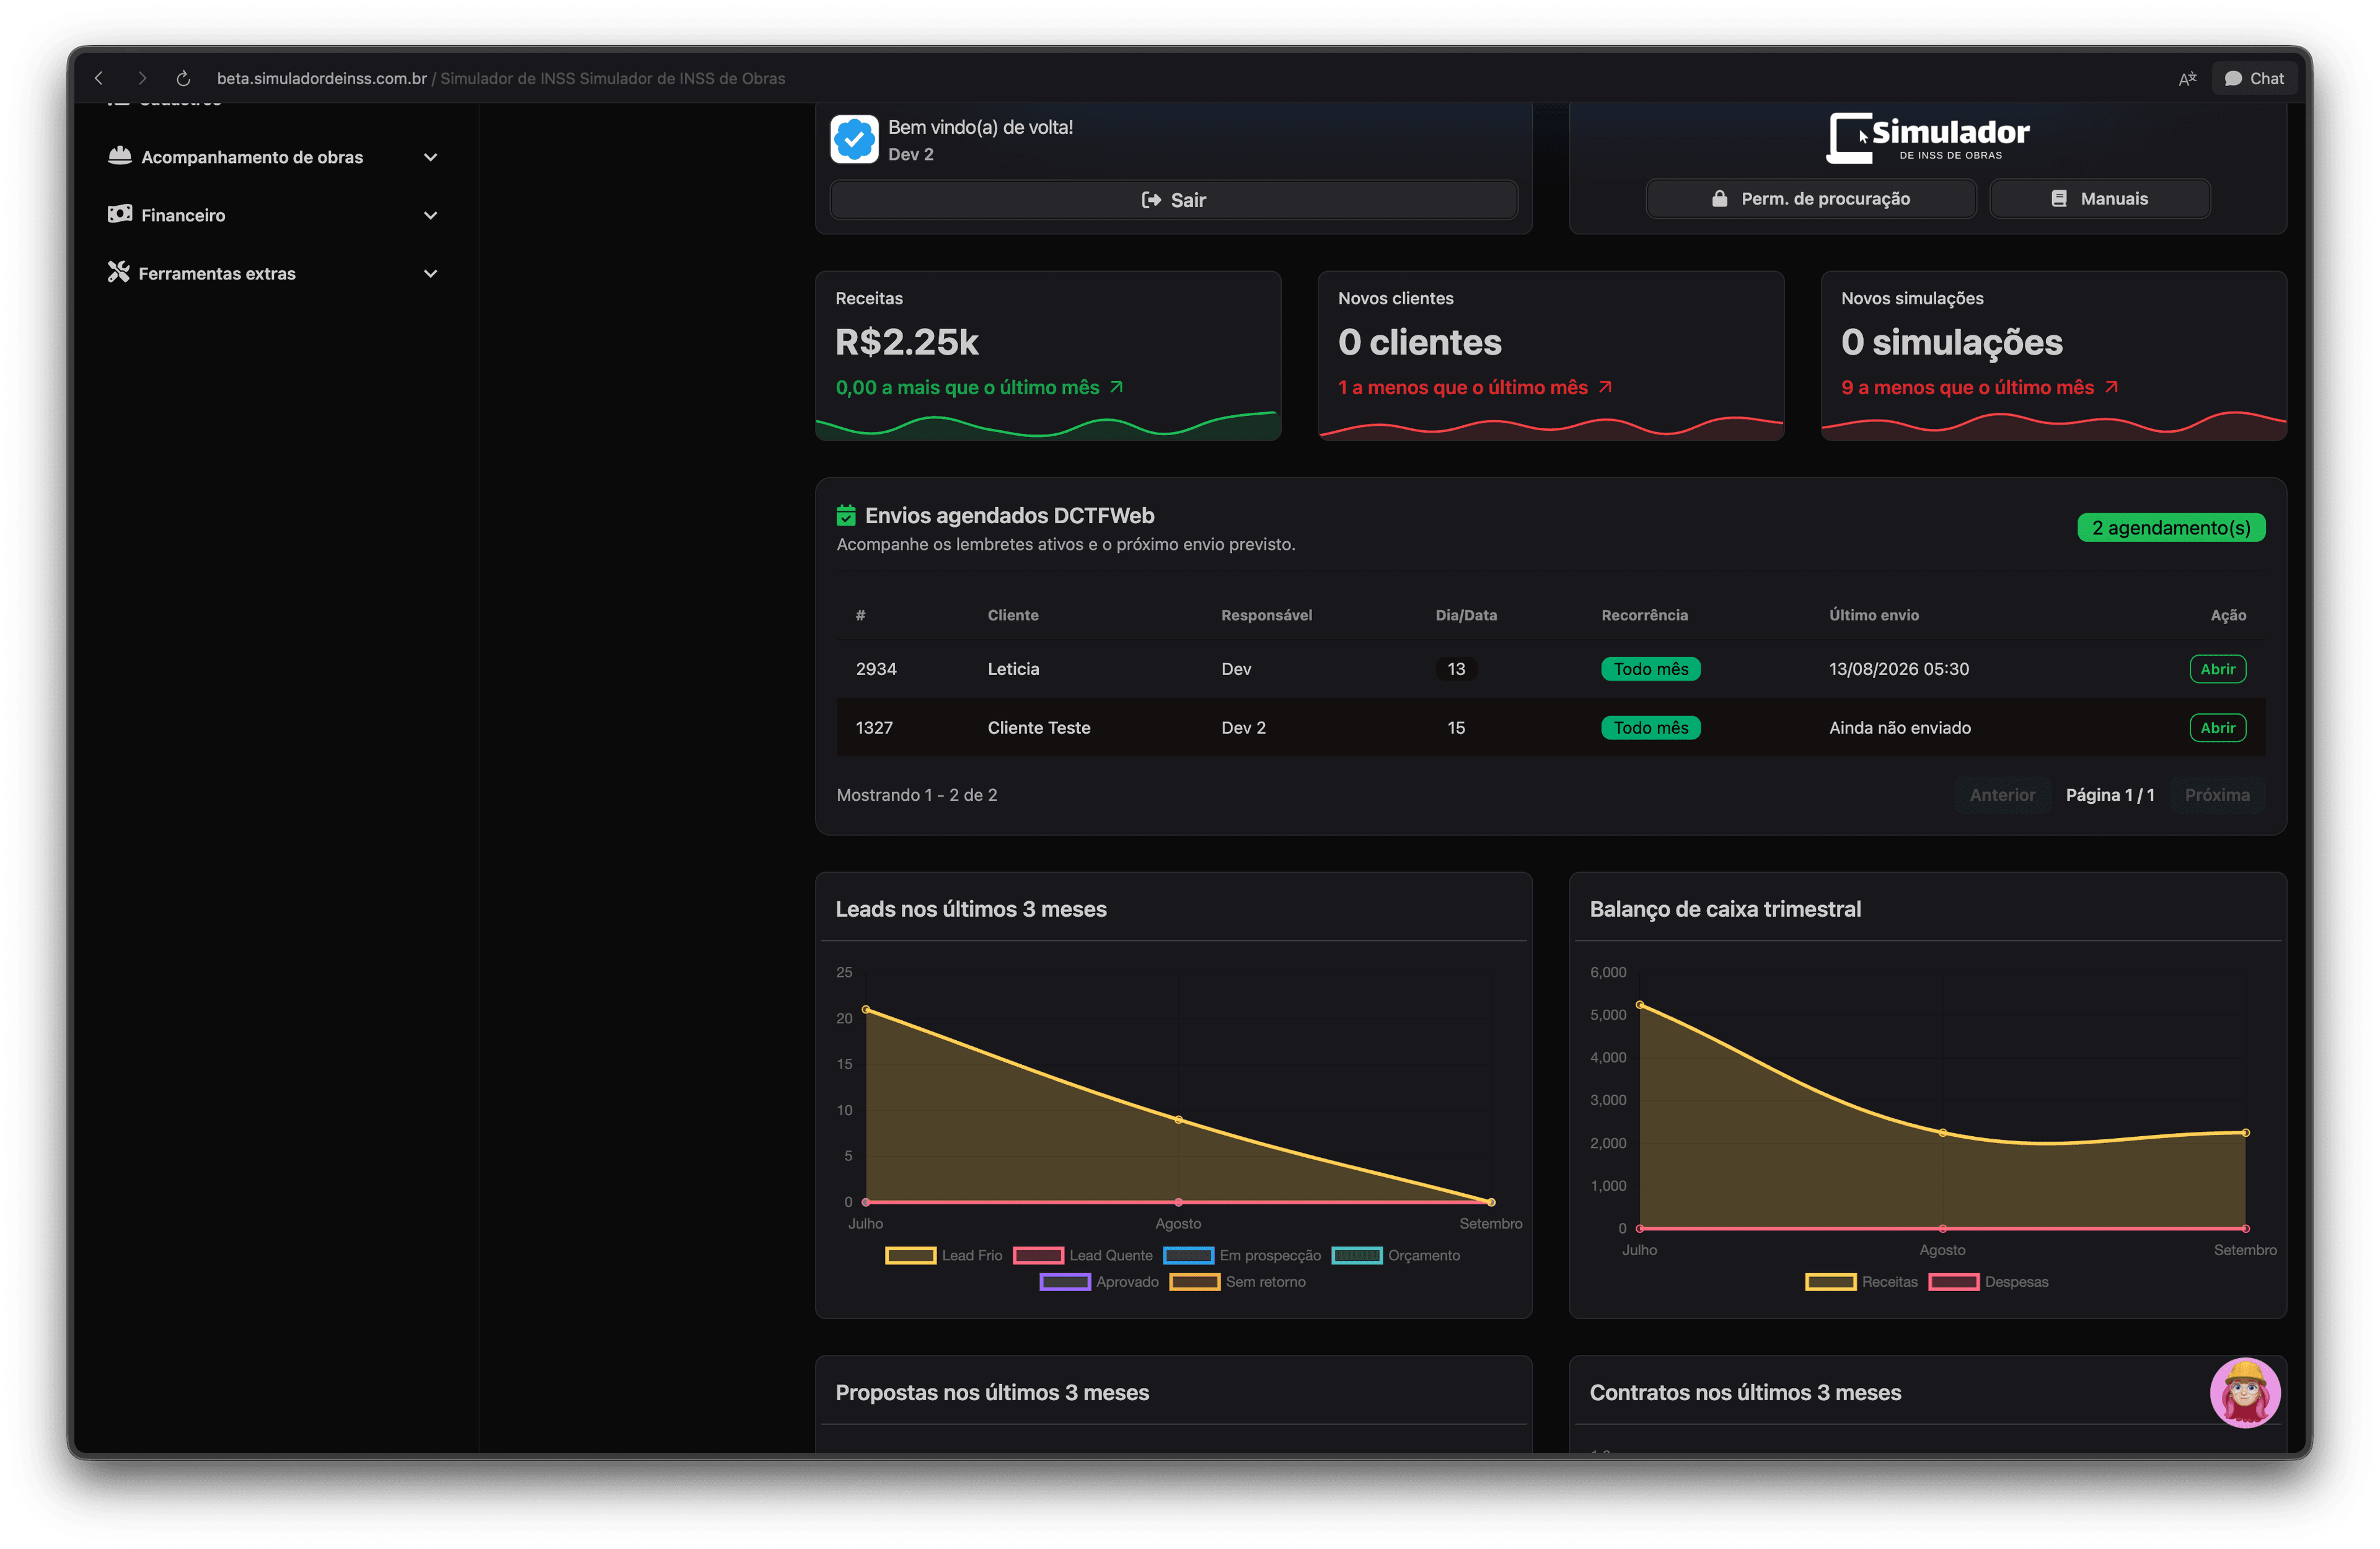Open the Manuais button
This screenshot has width=2380, height=1549.
2099,198
